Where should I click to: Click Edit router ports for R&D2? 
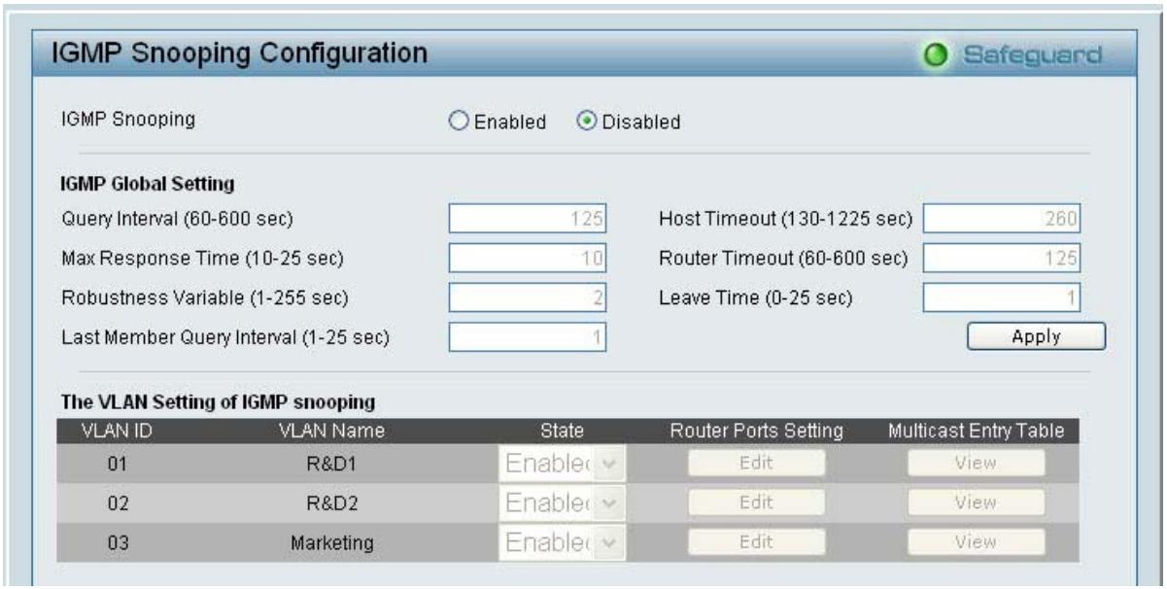click(x=756, y=502)
